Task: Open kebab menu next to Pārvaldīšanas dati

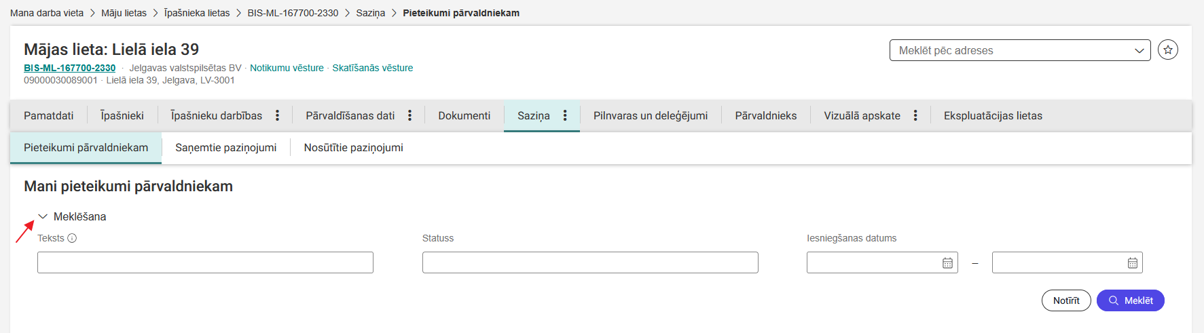Action: [x=409, y=116]
